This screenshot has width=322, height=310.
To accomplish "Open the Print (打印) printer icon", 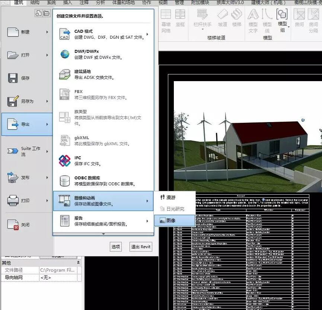I will [13, 201].
